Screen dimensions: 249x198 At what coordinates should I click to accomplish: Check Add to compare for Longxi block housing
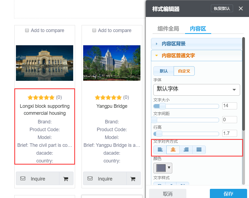pyautogui.click(x=27, y=30)
